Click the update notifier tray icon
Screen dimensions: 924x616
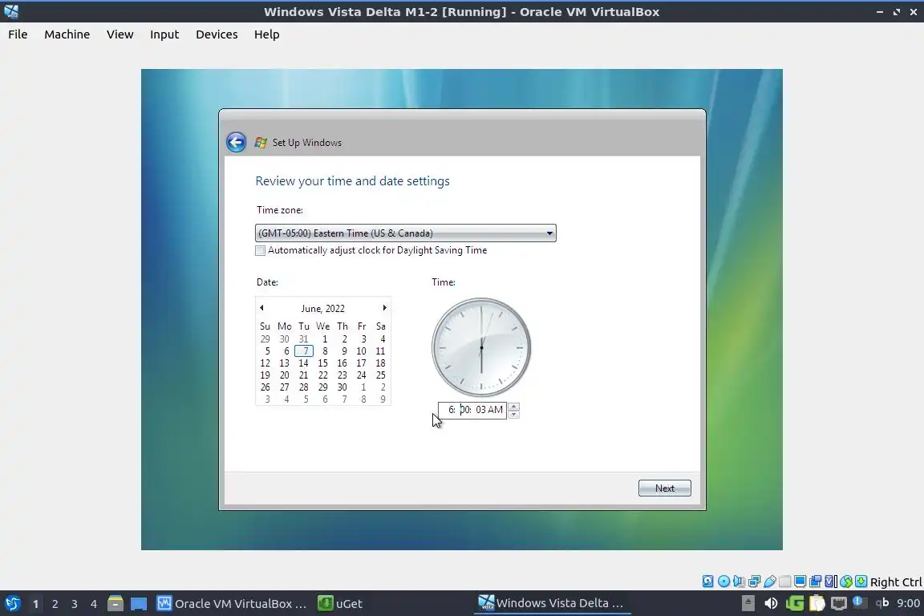(858, 602)
